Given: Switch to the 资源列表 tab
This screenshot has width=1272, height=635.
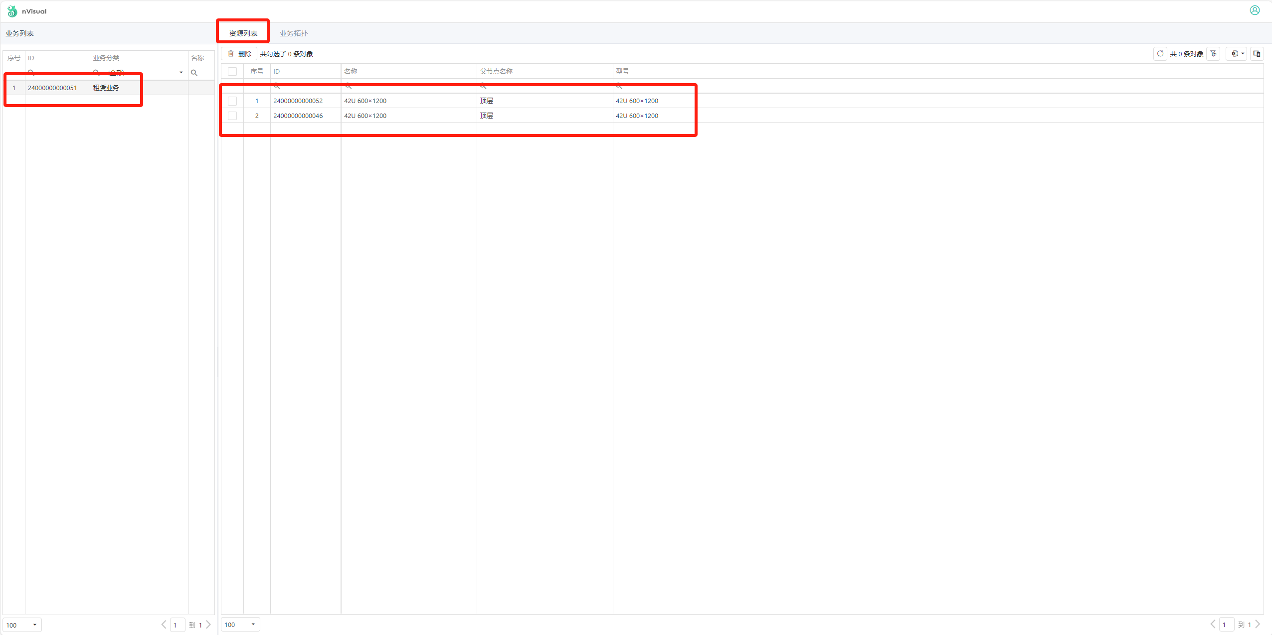Looking at the screenshot, I should [243, 33].
